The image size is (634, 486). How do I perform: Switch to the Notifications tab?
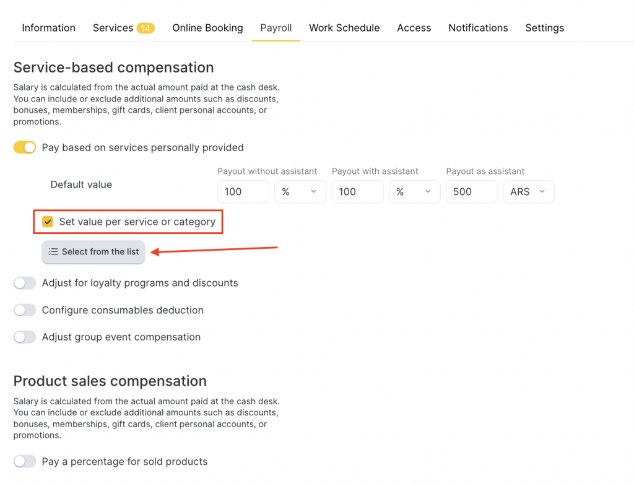tap(478, 28)
